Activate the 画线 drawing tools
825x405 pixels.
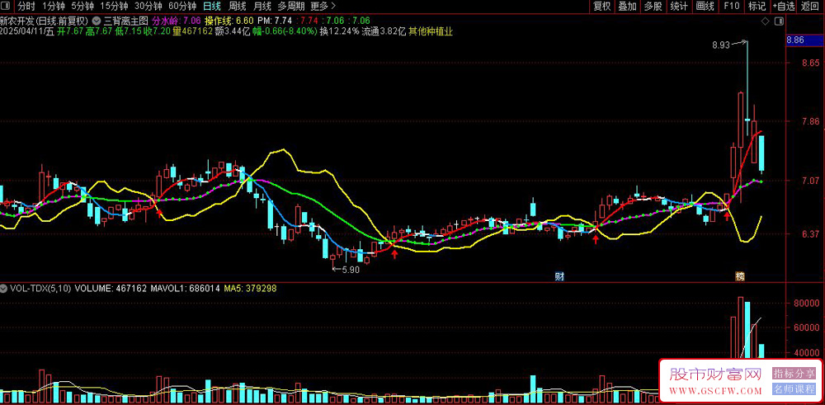click(x=705, y=7)
